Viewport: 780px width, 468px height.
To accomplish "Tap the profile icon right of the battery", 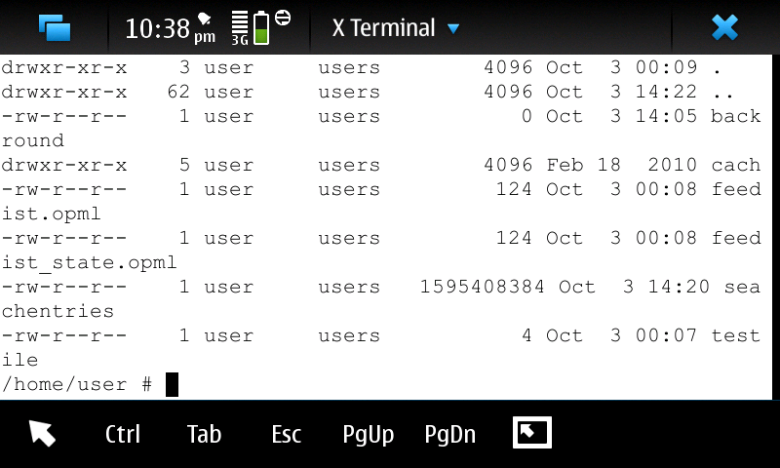I will 283,18.
